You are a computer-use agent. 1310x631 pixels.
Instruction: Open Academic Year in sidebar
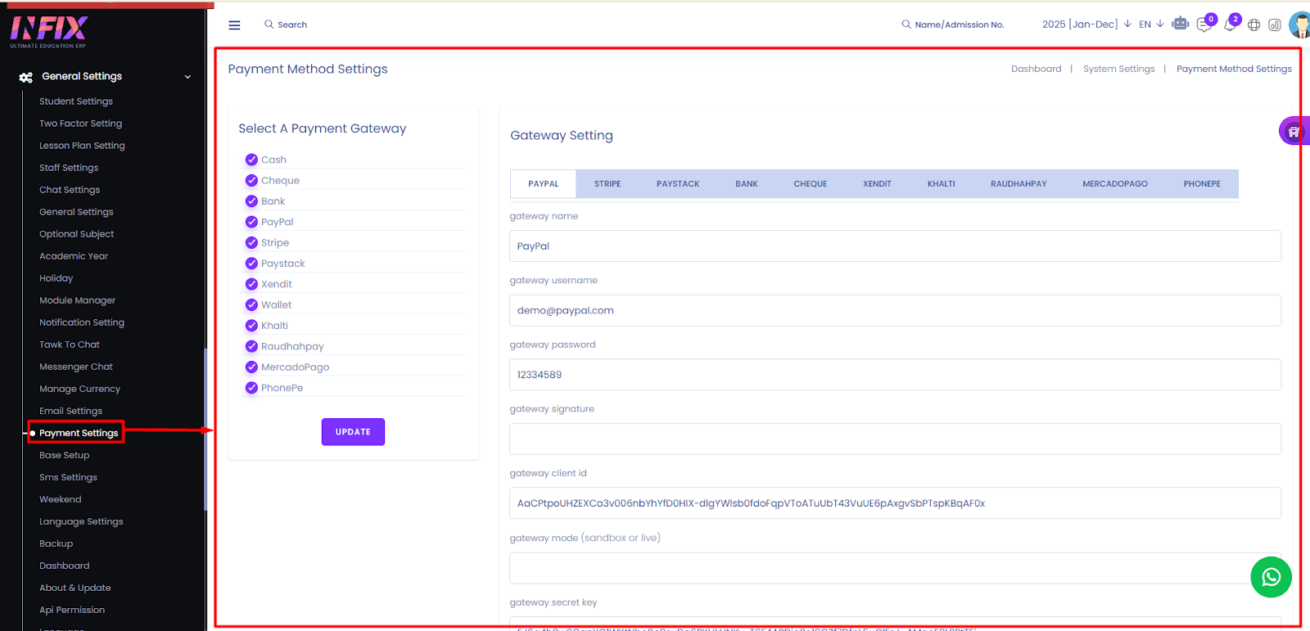pos(74,256)
